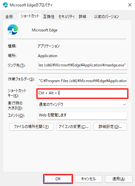Image resolution: width=135 pixels, height=186 pixels.
Task: Open the 互換性 tab
Action: coord(49,16)
